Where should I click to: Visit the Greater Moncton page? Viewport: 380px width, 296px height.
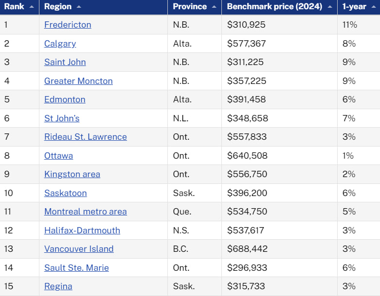pos(78,81)
